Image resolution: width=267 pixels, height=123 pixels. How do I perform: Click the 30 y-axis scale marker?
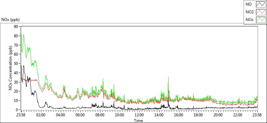click(16, 82)
